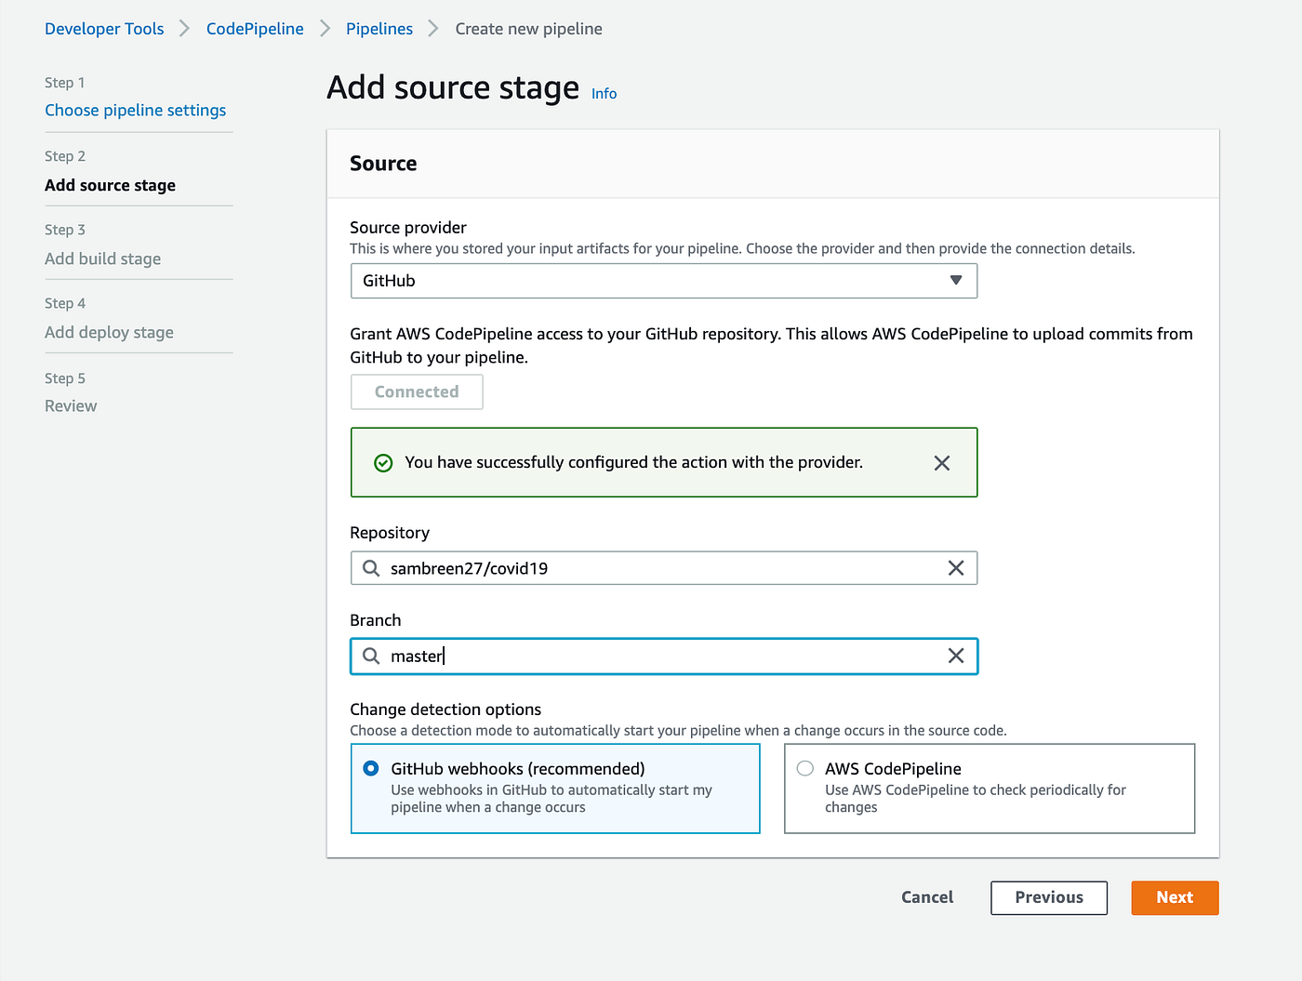Dismiss the success notification with X
Image resolution: width=1302 pixels, height=981 pixels.
pos(941,463)
